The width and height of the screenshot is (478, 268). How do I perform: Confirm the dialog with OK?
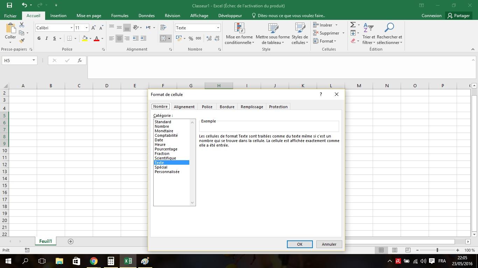coord(300,244)
